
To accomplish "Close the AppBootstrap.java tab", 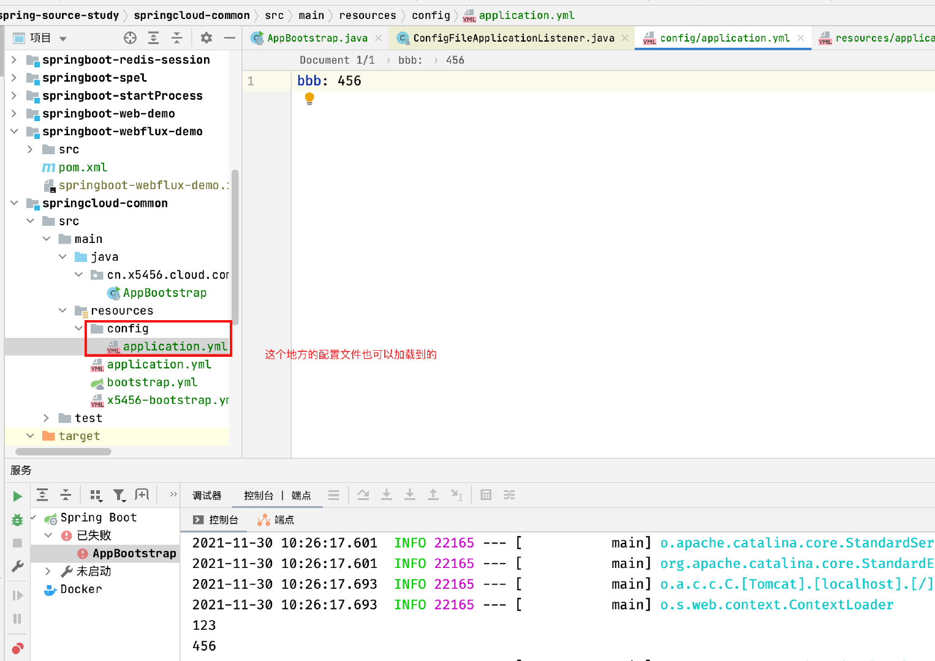I will [379, 38].
